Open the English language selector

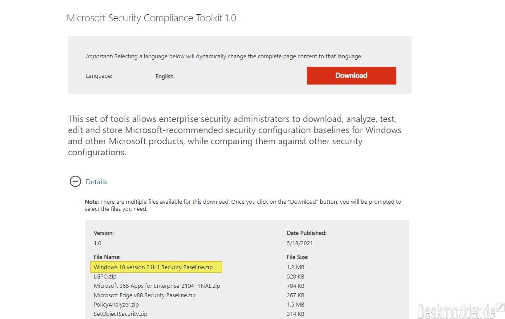tap(164, 76)
